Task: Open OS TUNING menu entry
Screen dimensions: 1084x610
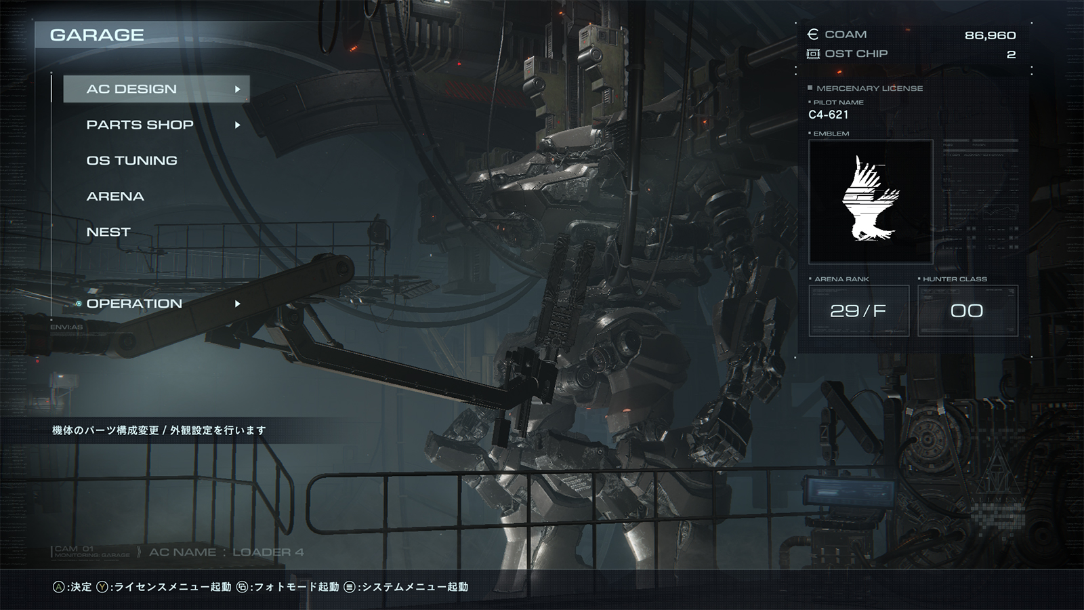Action: coord(132,161)
